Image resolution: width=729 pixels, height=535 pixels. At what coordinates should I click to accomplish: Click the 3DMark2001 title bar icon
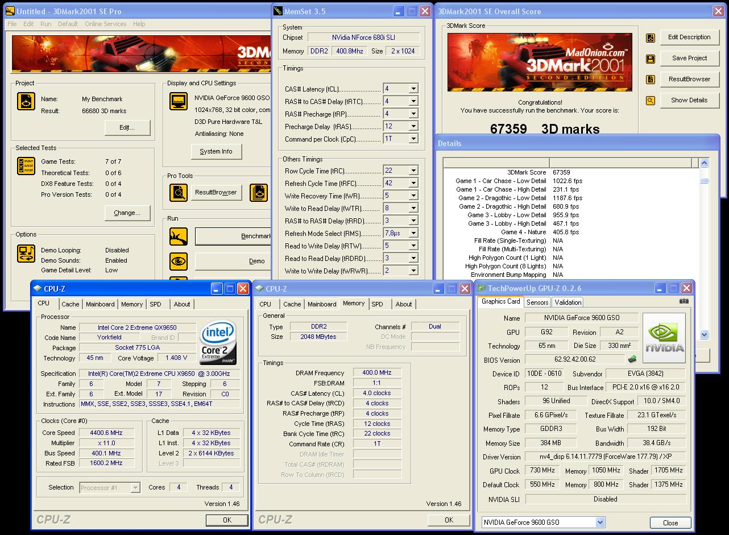pos(10,11)
